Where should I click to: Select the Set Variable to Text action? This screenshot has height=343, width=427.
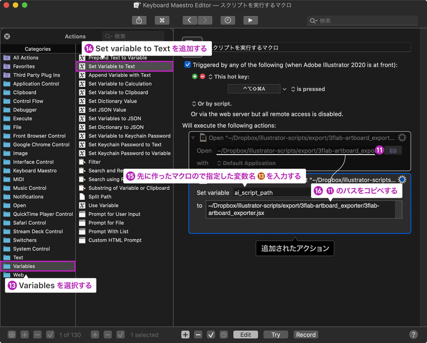click(124, 66)
